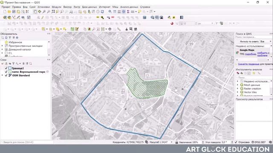
Task: Open the filter extent Все dropdown
Action: coord(266,42)
